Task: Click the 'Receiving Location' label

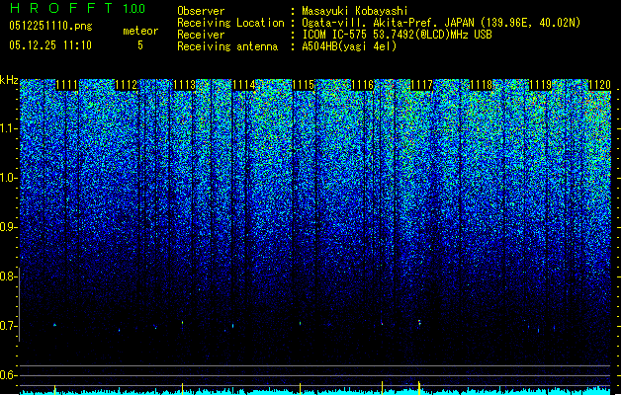Action: (x=230, y=23)
